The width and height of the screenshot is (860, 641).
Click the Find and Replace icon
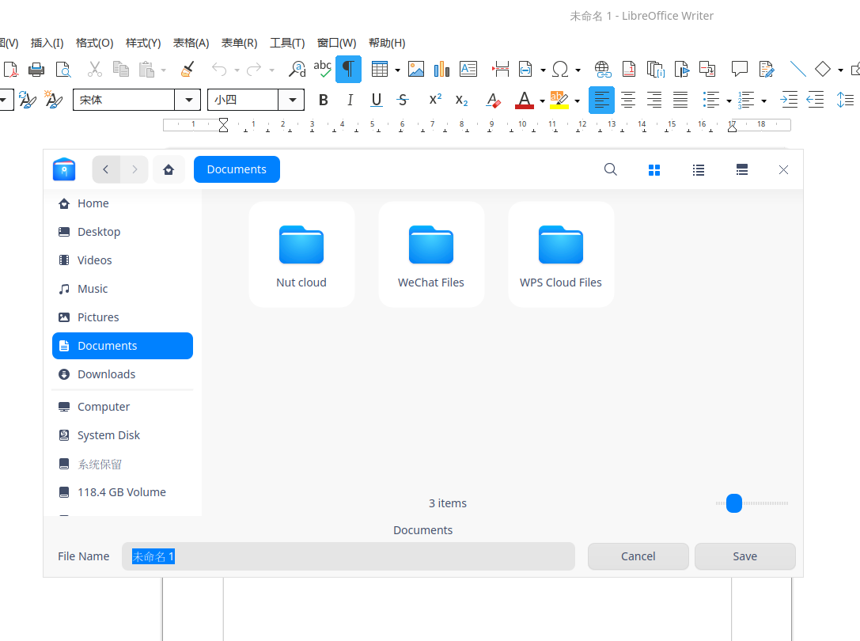[x=298, y=70]
